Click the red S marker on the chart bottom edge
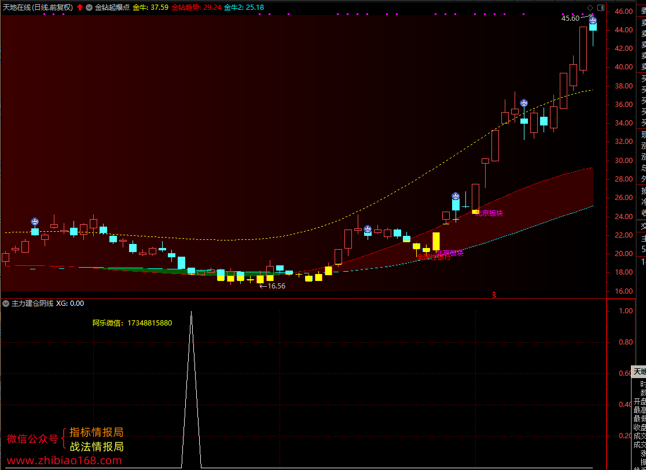 (494, 295)
